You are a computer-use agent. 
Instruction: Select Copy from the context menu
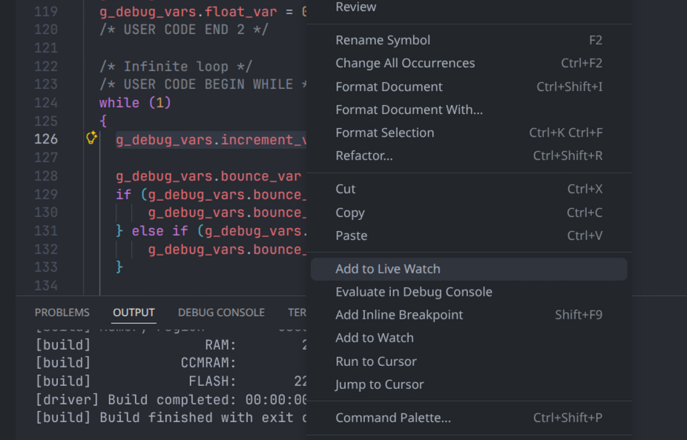click(469, 213)
